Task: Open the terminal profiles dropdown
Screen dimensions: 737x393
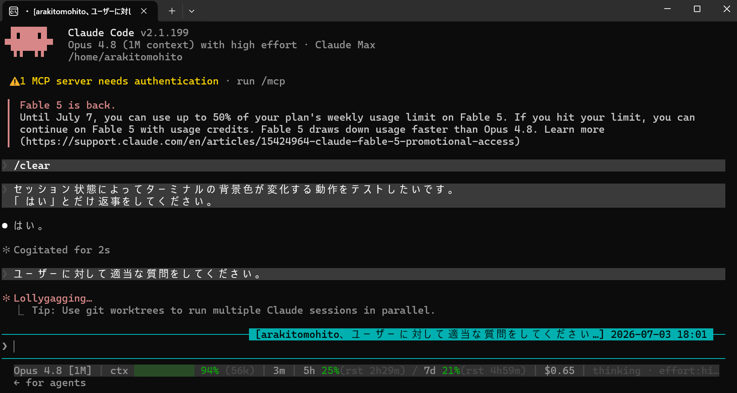Action: click(192, 11)
